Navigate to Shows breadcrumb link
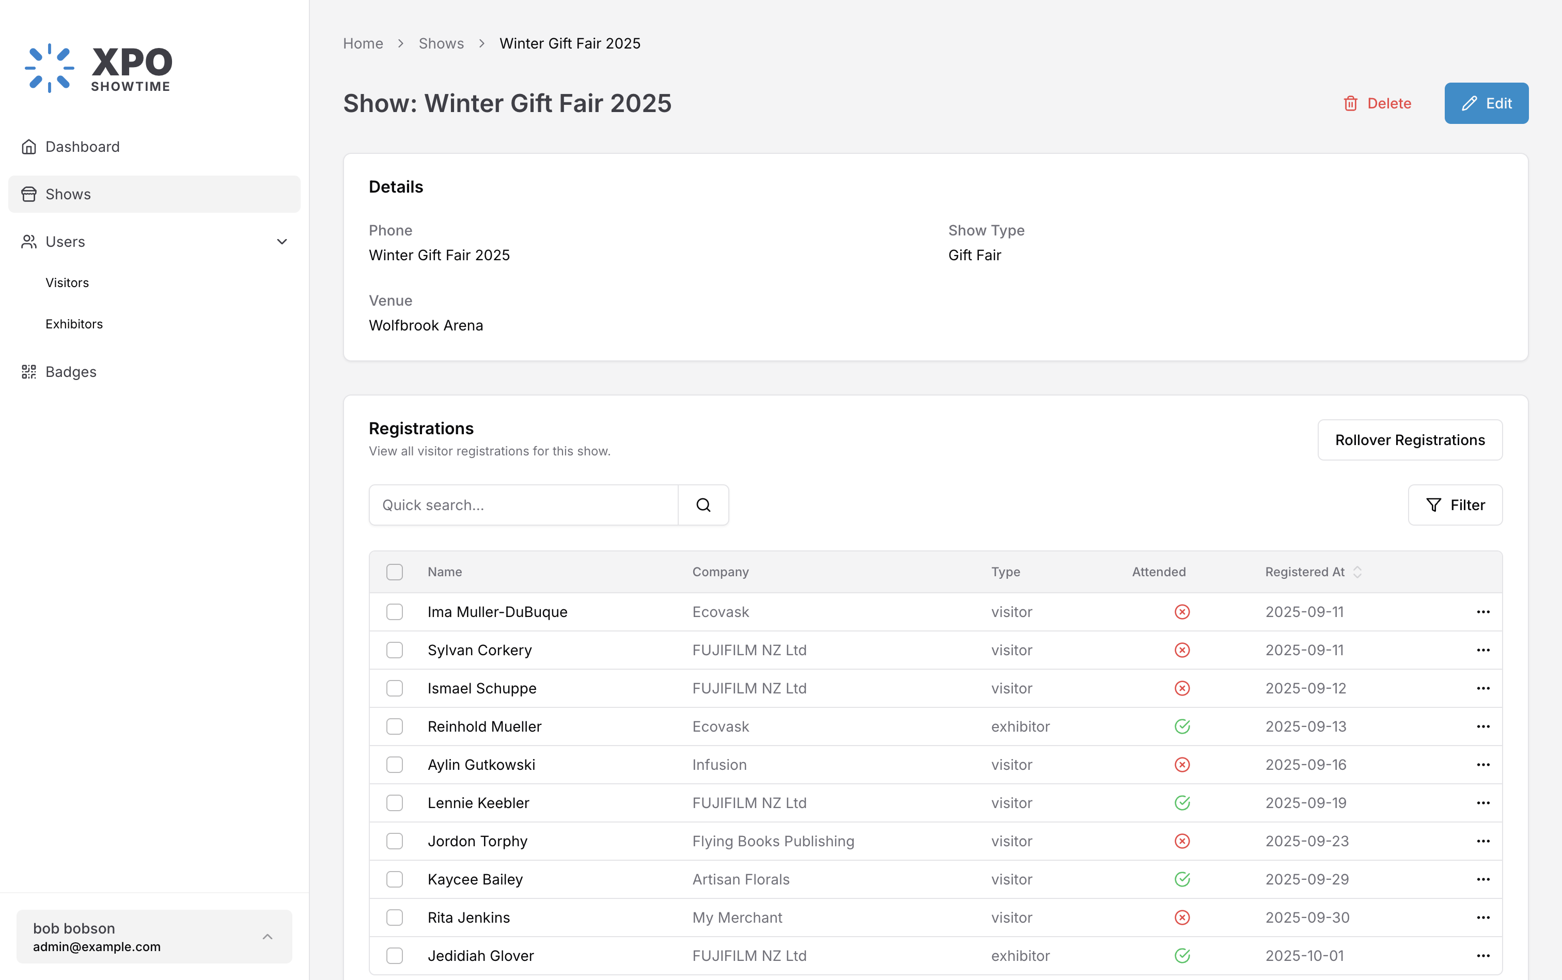 [x=441, y=43]
